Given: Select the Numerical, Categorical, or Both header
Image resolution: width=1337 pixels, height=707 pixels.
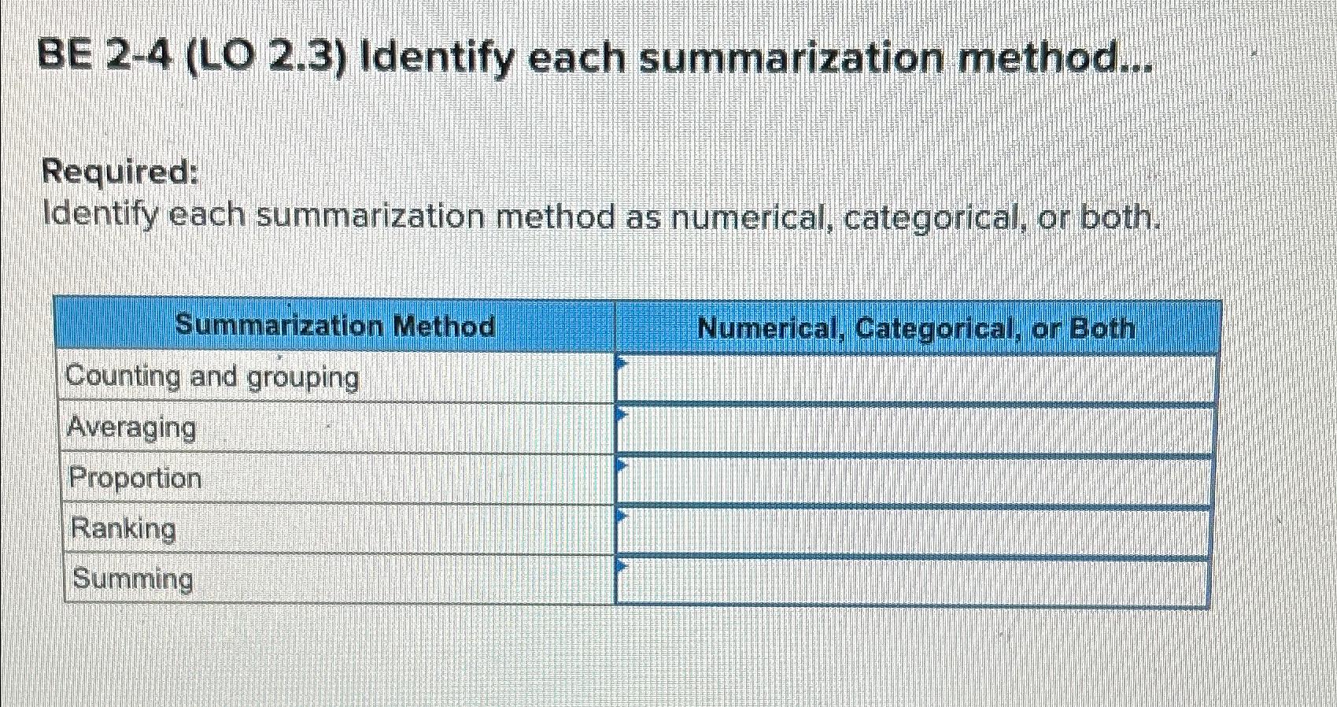Looking at the screenshot, I should tap(918, 326).
